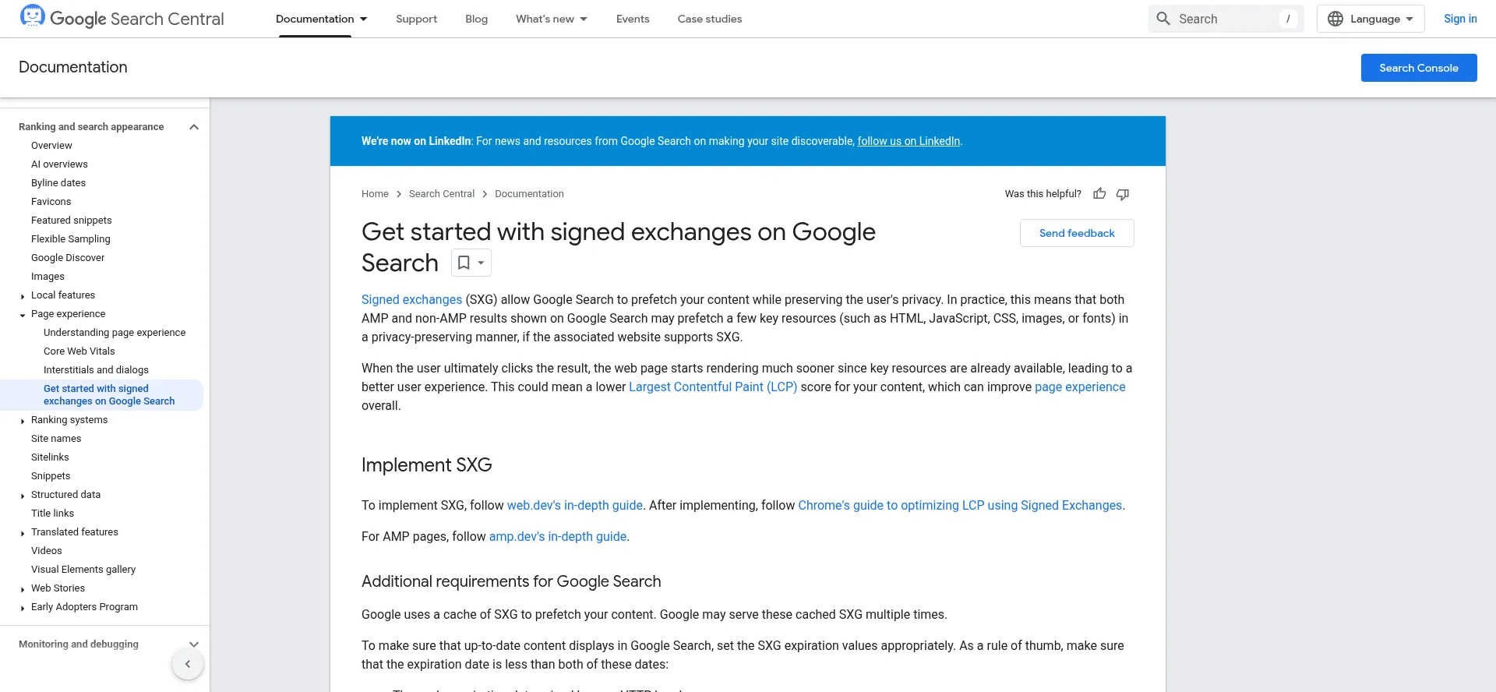
Task: Expand the Local features tree item
Action: pyautogui.click(x=23, y=296)
